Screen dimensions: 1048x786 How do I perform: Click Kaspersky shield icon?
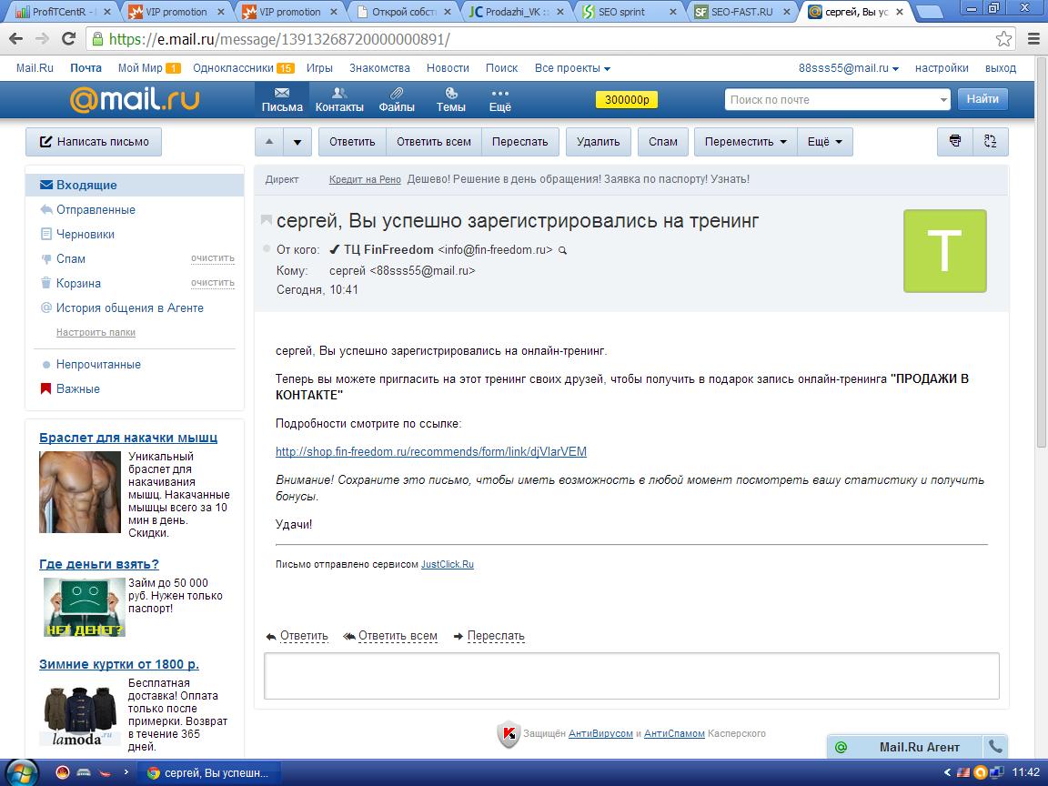(x=509, y=734)
